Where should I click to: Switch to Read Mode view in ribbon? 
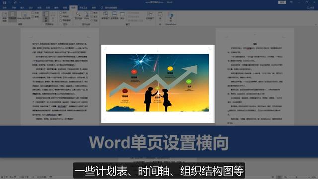pos(4,16)
